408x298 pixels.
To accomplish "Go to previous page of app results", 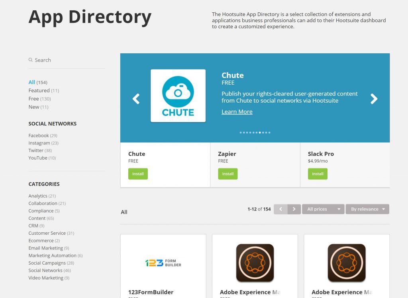I will (280, 209).
